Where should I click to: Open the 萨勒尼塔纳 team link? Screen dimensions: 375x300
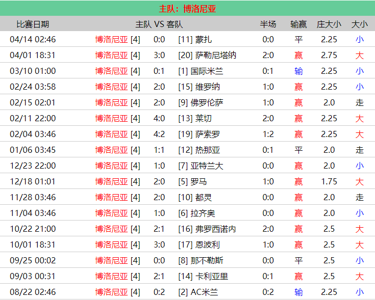[216, 55]
